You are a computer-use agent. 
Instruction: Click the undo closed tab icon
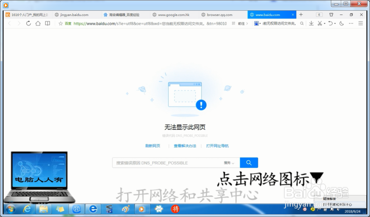pos(330,23)
